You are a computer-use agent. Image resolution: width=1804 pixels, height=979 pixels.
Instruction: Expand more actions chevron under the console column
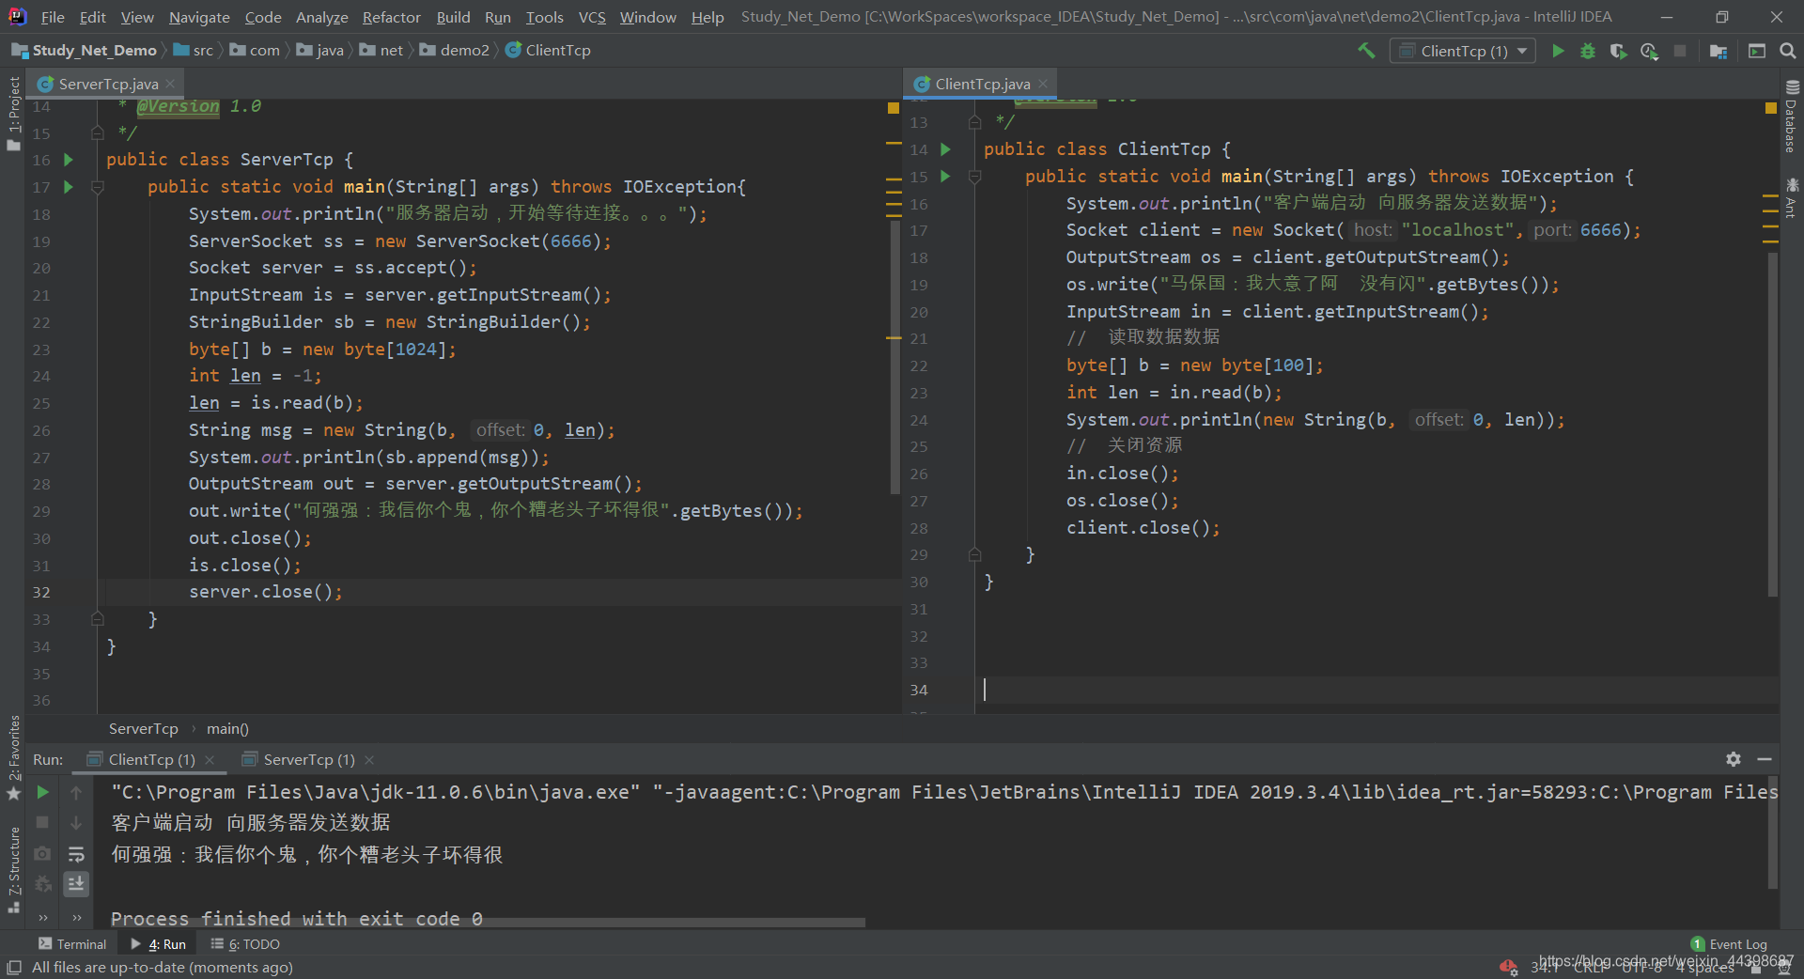coord(76,917)
